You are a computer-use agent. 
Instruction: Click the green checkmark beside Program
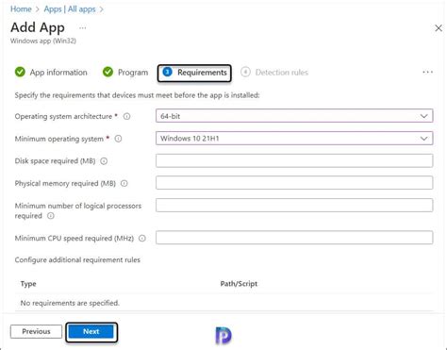coord(108,72)
